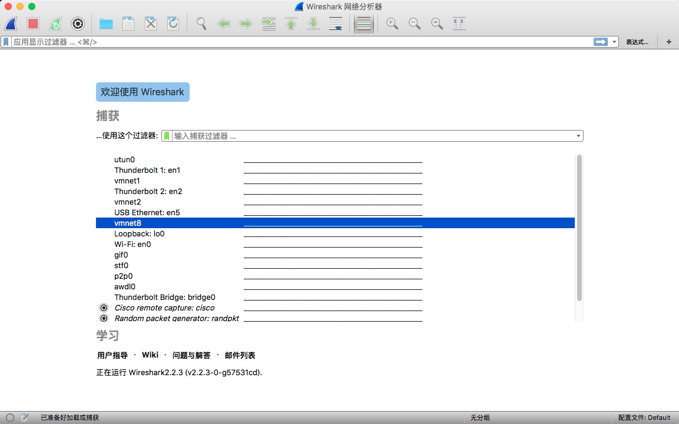The width and height of the screenshot is (679, 424).
Task: Stop the capture with the red square
Action: pyautogui.click(x=33, y=24)
